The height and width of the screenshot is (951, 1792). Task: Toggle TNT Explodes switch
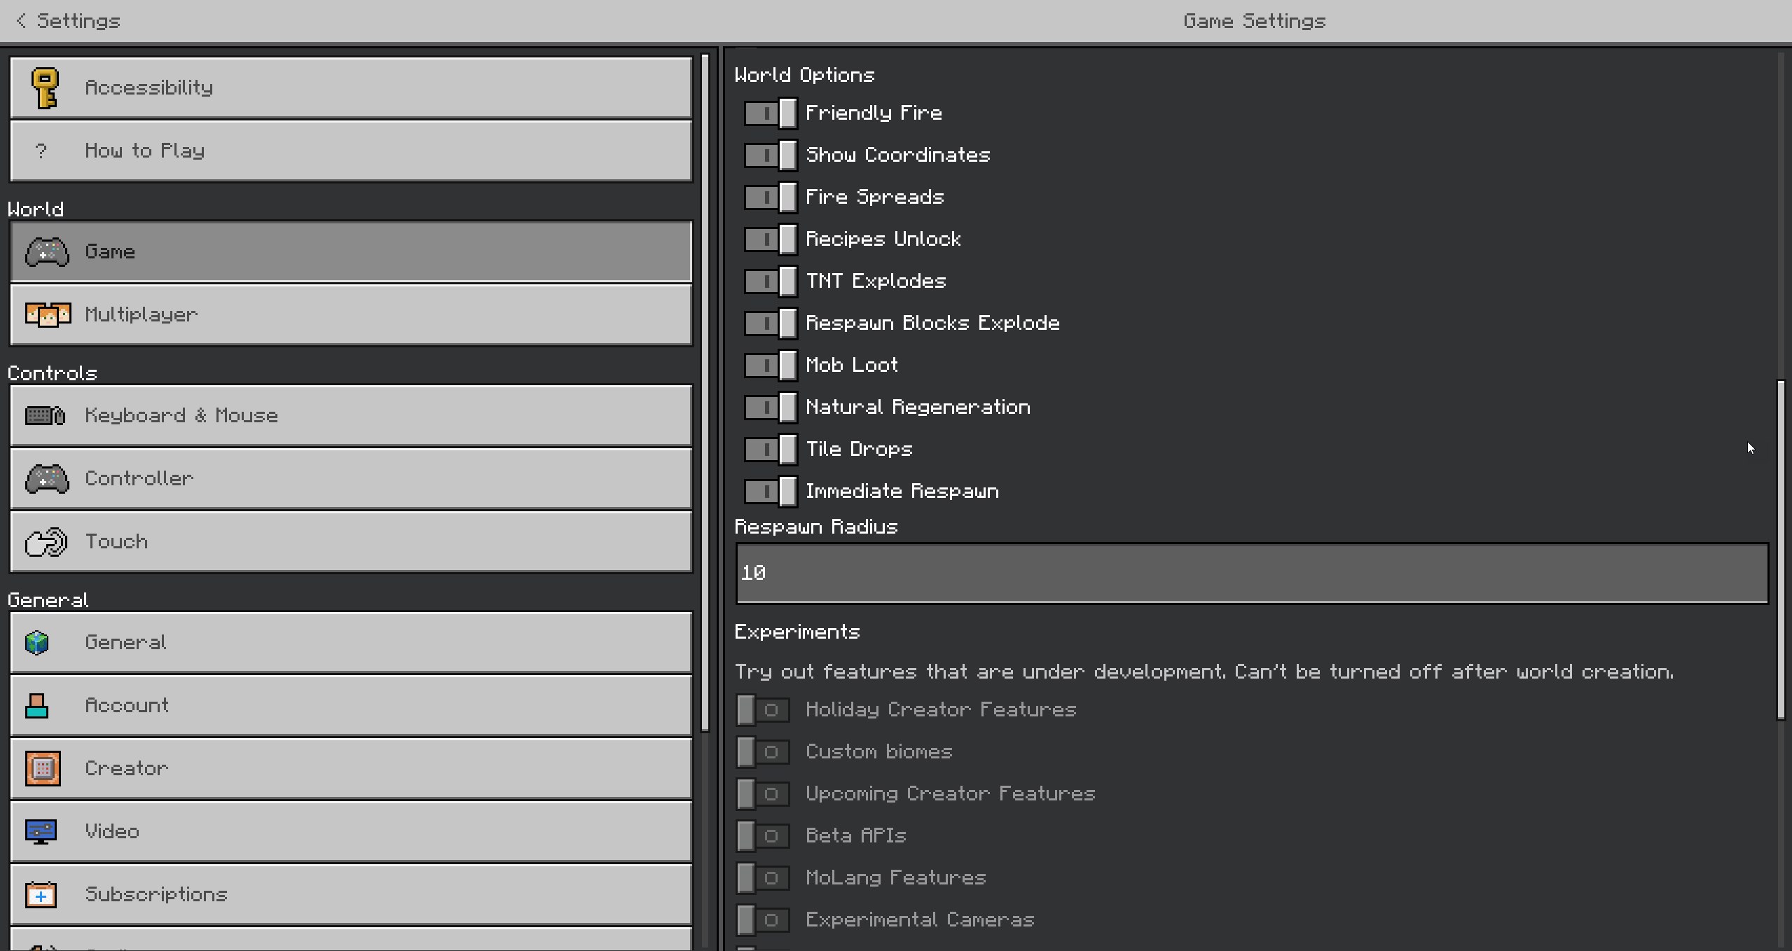click(x=770, y=282)
